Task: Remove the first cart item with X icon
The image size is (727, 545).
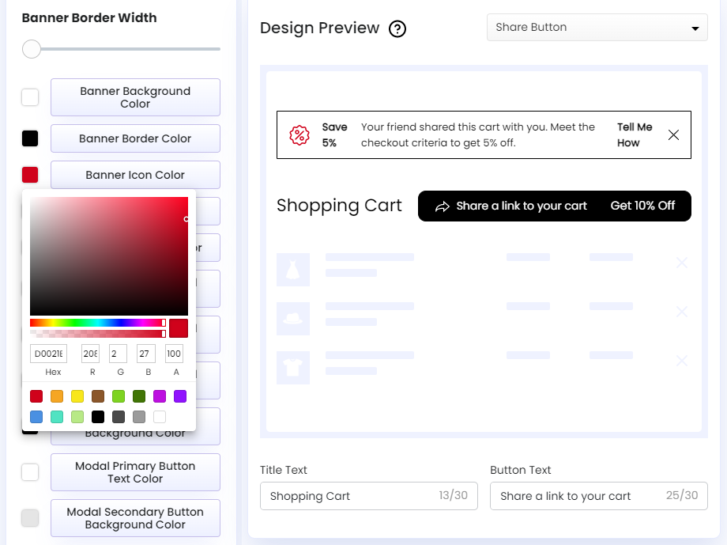Action: [682, 263]
